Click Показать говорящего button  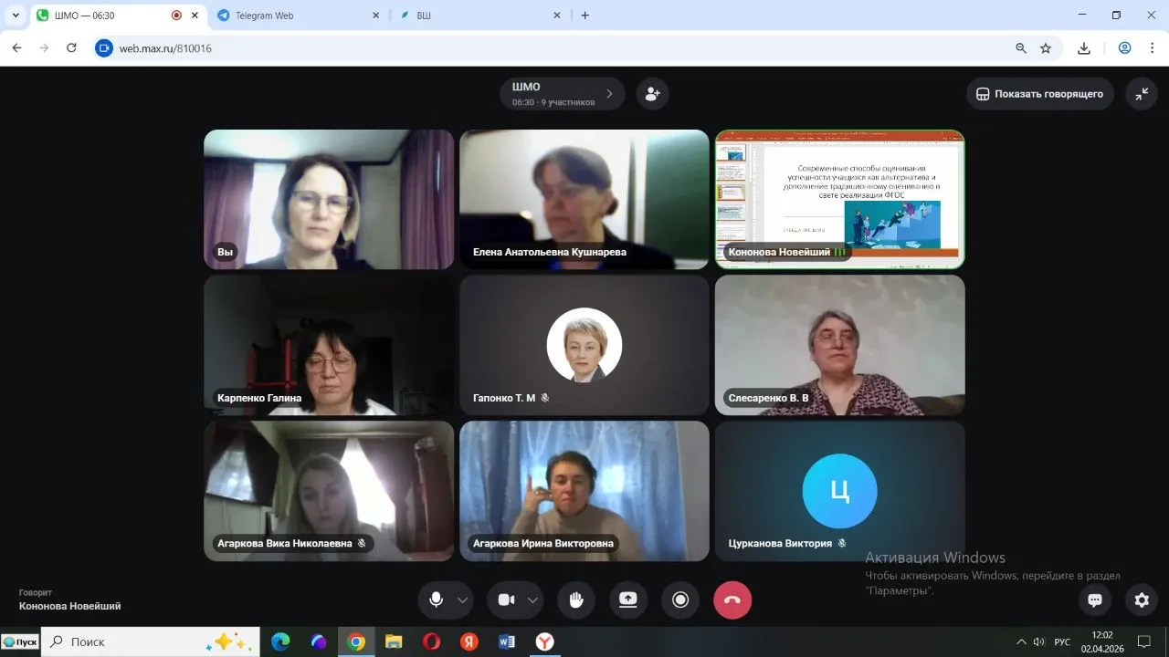[x=1039, y=93]
